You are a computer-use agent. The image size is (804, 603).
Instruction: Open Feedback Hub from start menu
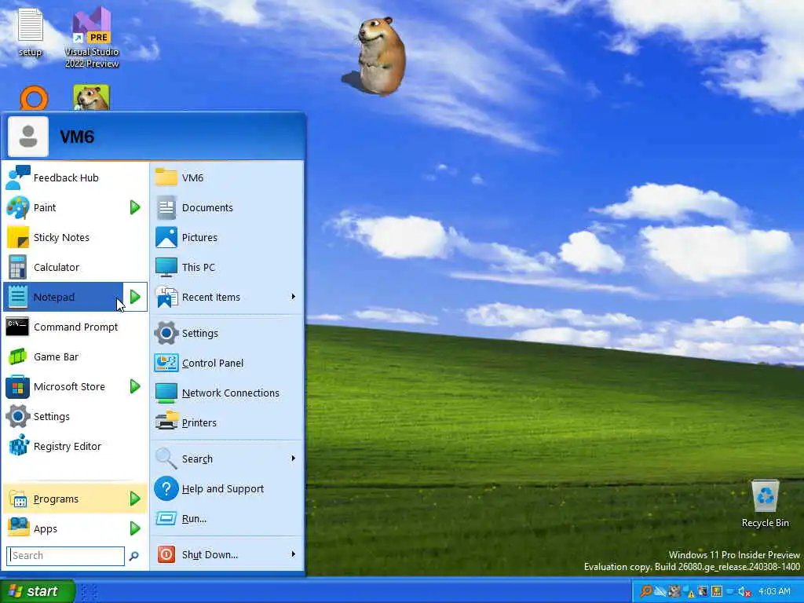pos(75,178)
